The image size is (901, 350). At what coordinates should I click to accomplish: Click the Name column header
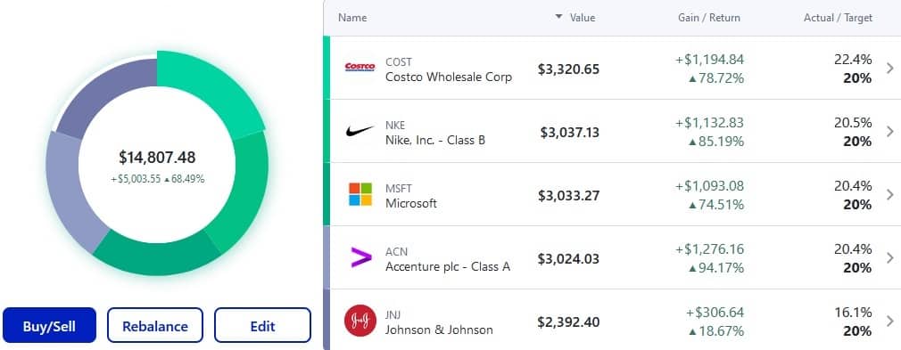352,18
